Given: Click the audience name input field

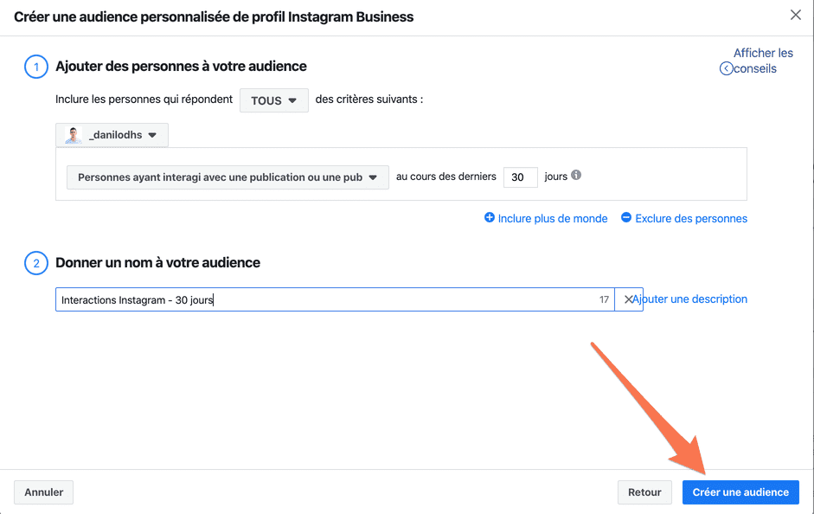Looking at the screenshot, I should coord(335,299).
